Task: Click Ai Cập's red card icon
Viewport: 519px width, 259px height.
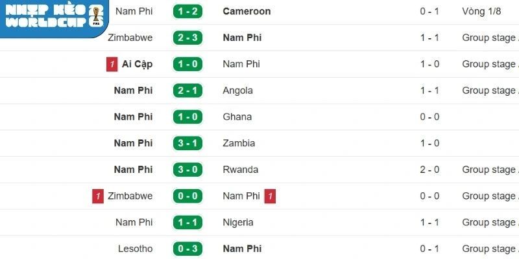Action: pos(112,64)
